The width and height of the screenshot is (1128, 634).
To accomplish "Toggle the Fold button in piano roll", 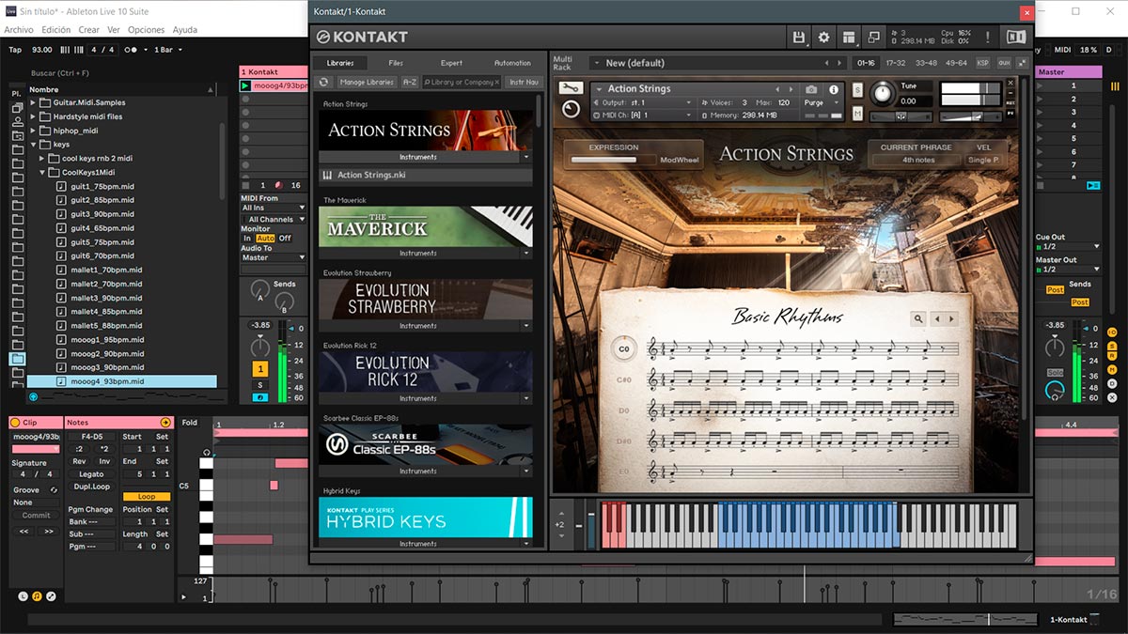I will click(x=190, y=423).
